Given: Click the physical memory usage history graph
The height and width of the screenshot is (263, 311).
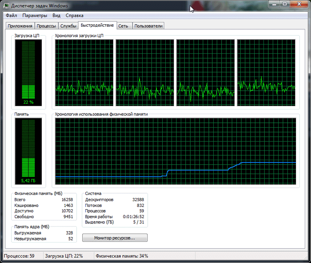Looking at the screenshot, I should pyautogui.click(x=175, y=151).
